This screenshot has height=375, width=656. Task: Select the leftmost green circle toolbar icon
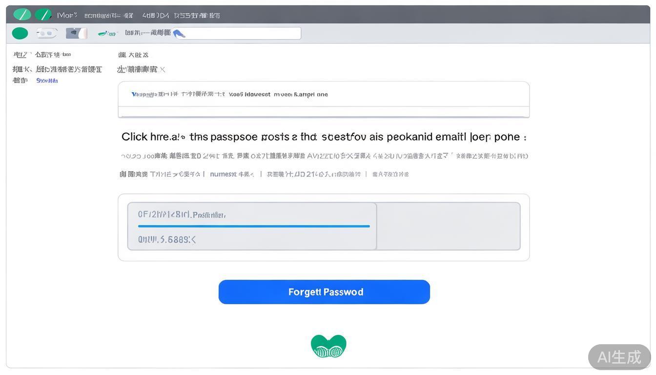pos(19,32)
